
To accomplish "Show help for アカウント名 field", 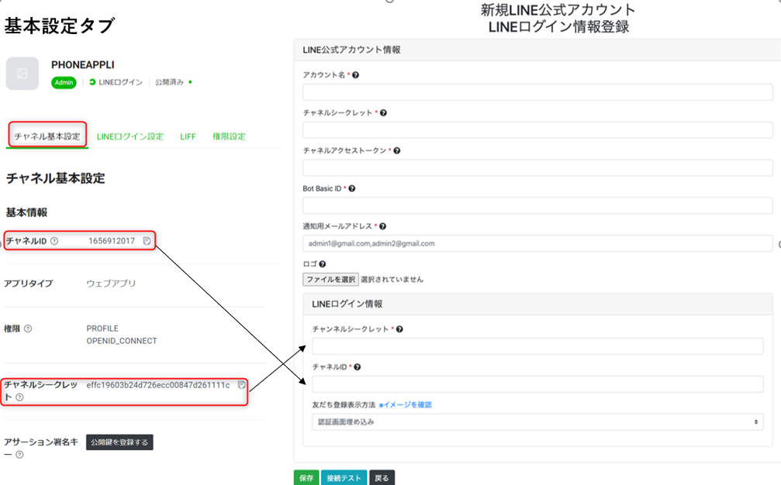I will click(x=356, y=75).
